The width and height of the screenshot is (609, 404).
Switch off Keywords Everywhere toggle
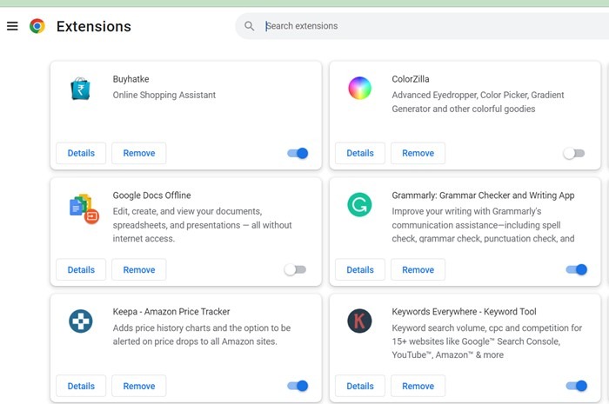tap(576, 386)
